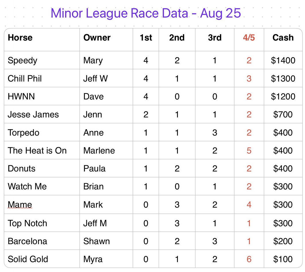
Task: Click the 1st column header cell
Action: (146, 40)
